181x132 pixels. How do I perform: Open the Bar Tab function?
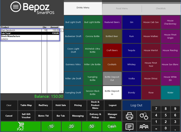point(61,116)
